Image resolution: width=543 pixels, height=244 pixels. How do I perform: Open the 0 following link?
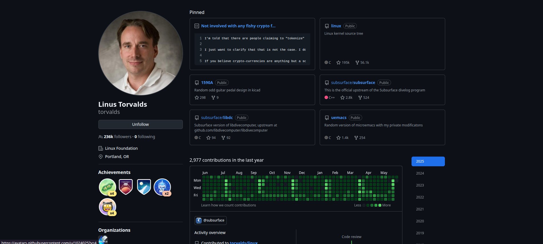pos(145,137)
